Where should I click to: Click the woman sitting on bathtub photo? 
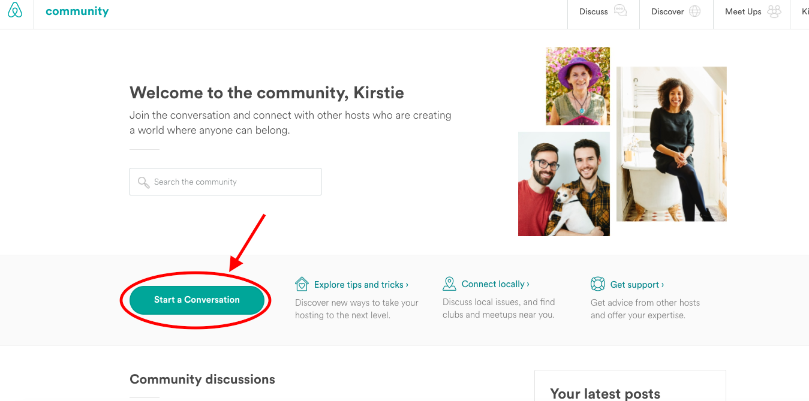coord(671,144)
